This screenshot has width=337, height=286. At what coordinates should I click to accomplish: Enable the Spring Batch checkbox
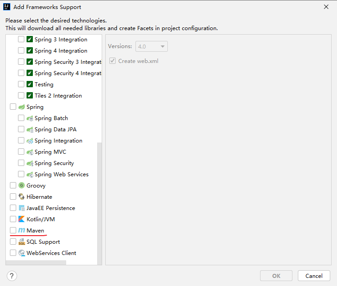21,118
